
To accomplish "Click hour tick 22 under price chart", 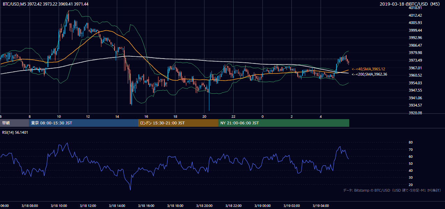I will 233,116.
